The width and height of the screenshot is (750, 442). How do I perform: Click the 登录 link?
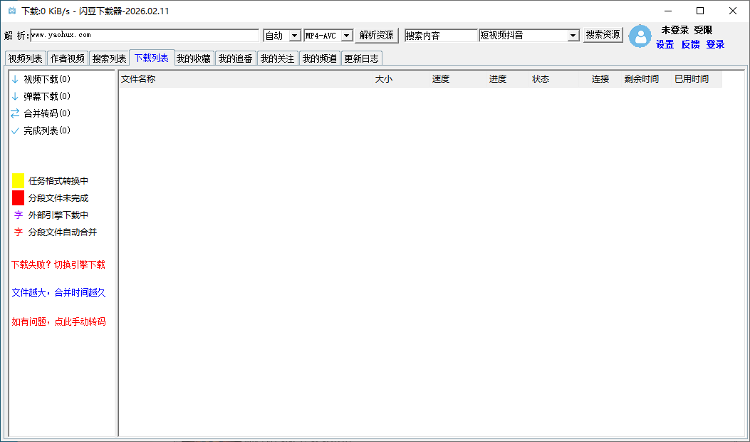tap(715, 44)
